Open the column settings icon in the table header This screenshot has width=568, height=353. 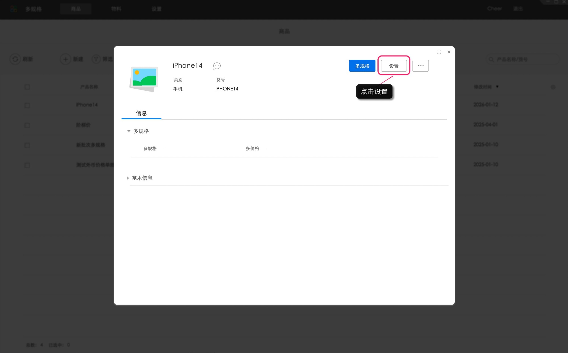pos(553,87)
